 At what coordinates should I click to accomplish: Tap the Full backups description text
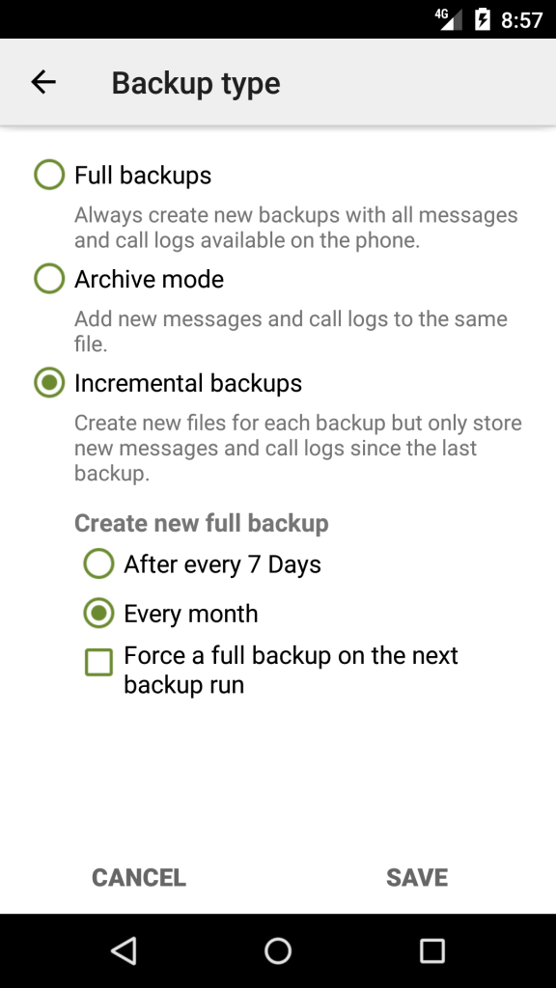point(295,228)
